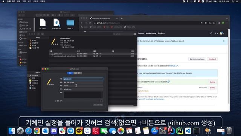Expand the GitHub plus create-new dropdown

[x=216, y=33]
